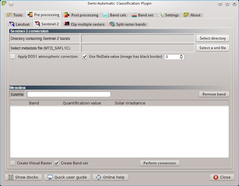
Task: Click the Perform conversion button
Action: 160,163
